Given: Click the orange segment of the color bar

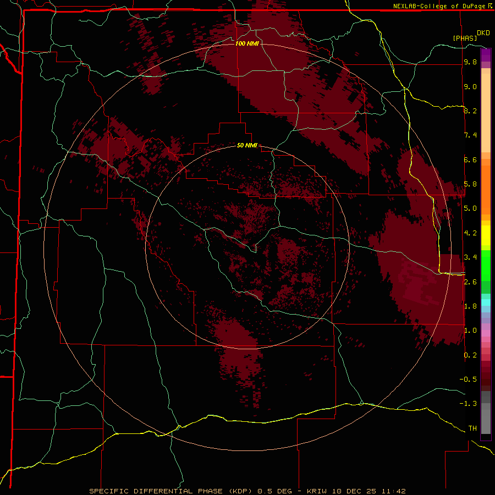Looking at the screenshot, I should coord(486,190).
